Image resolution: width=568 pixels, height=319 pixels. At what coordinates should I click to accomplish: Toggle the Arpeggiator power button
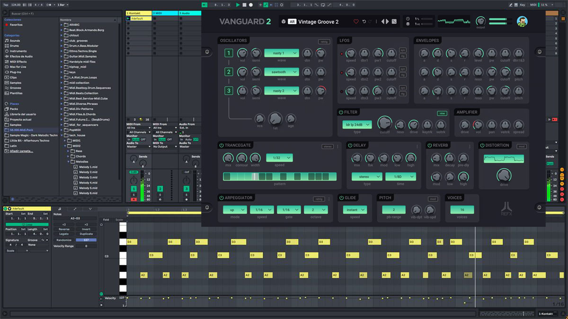[221, 198]
